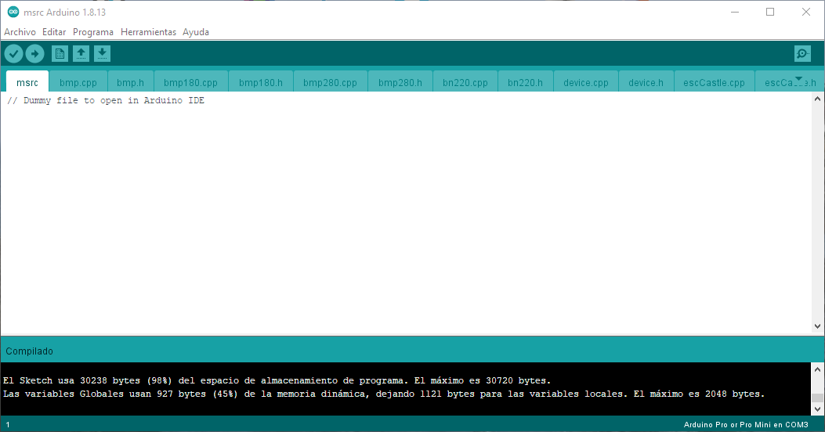Open the Archivo menu

click(x=20, y=32)
